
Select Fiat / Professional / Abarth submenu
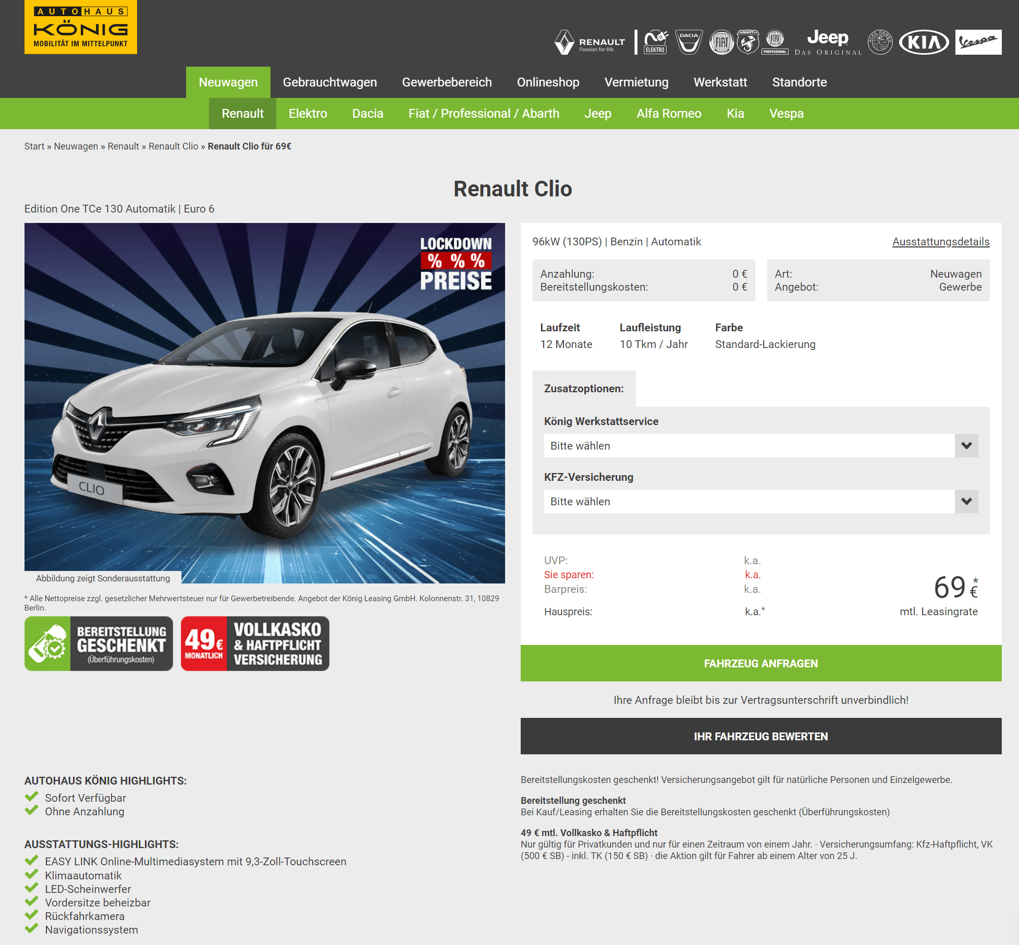coord(484,114)
